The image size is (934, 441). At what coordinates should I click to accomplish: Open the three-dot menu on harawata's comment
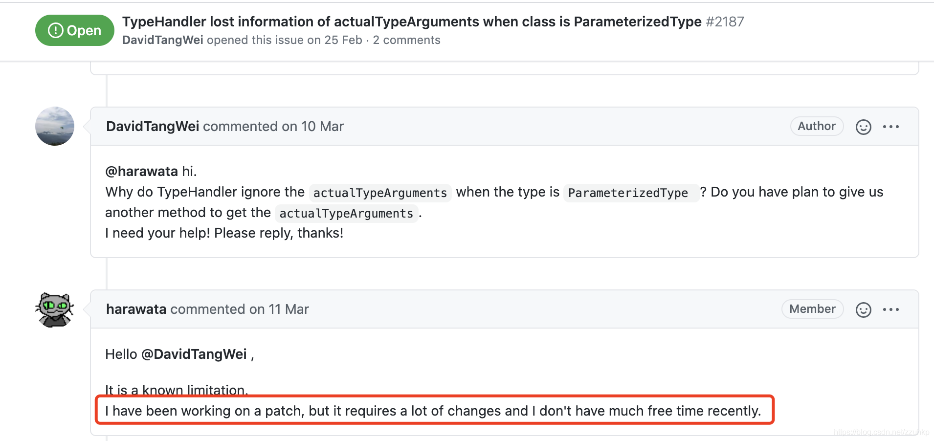tap(890, 310)
